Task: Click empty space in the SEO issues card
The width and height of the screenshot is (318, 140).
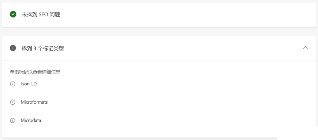Action: (x=182, y=14)
